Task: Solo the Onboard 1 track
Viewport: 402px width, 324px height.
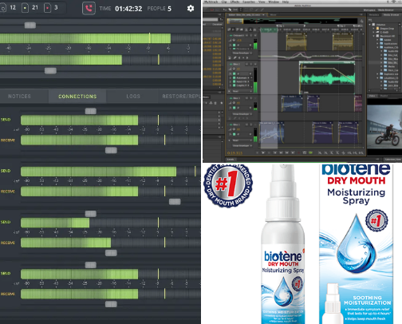Action: click(251, 35)
